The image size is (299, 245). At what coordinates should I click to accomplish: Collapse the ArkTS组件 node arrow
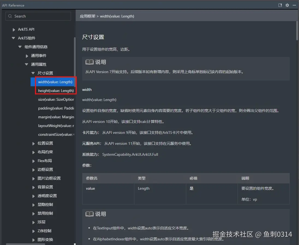(13, 38)
